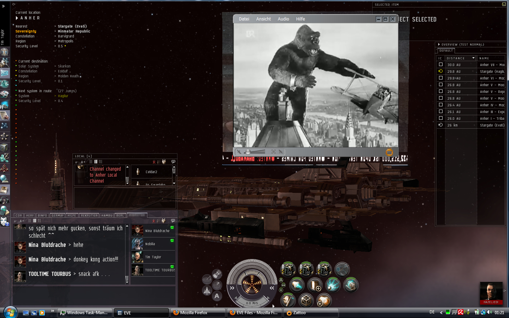Open the character sheet icon in the sidebar
509x318 pixels.
tap(5, 52)
